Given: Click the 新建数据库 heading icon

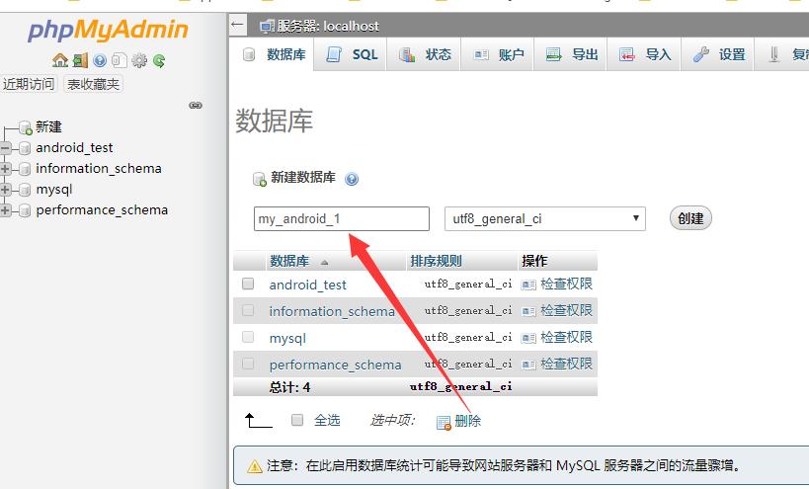Looking at the screenshot, I should 260,179.
